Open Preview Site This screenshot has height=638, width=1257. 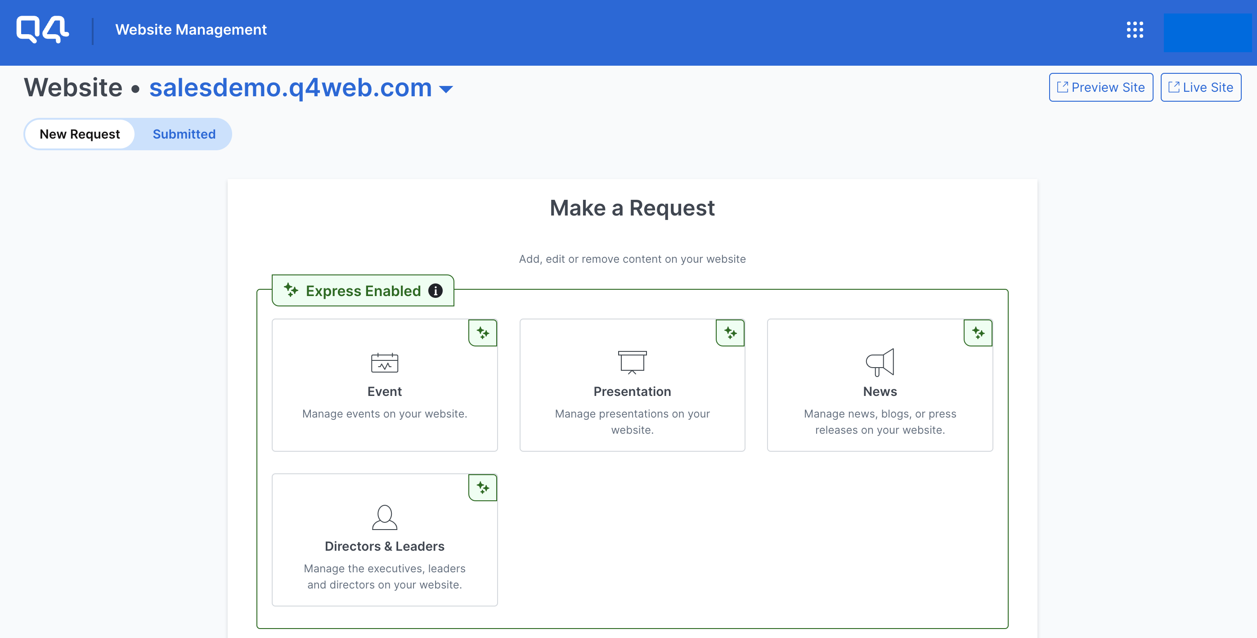click(1100, 87)
